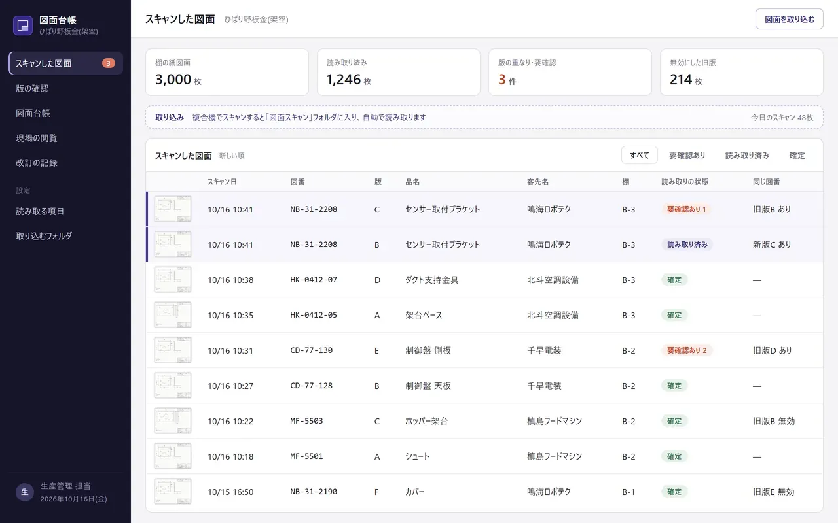The image size is (838, 523).
Task: Go to 図面台帳 sidebar item
Action: click(x=65, y=113)
